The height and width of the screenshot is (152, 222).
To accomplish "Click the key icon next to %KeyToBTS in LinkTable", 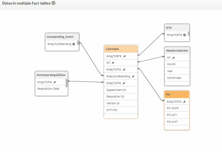I will point(125,56).
